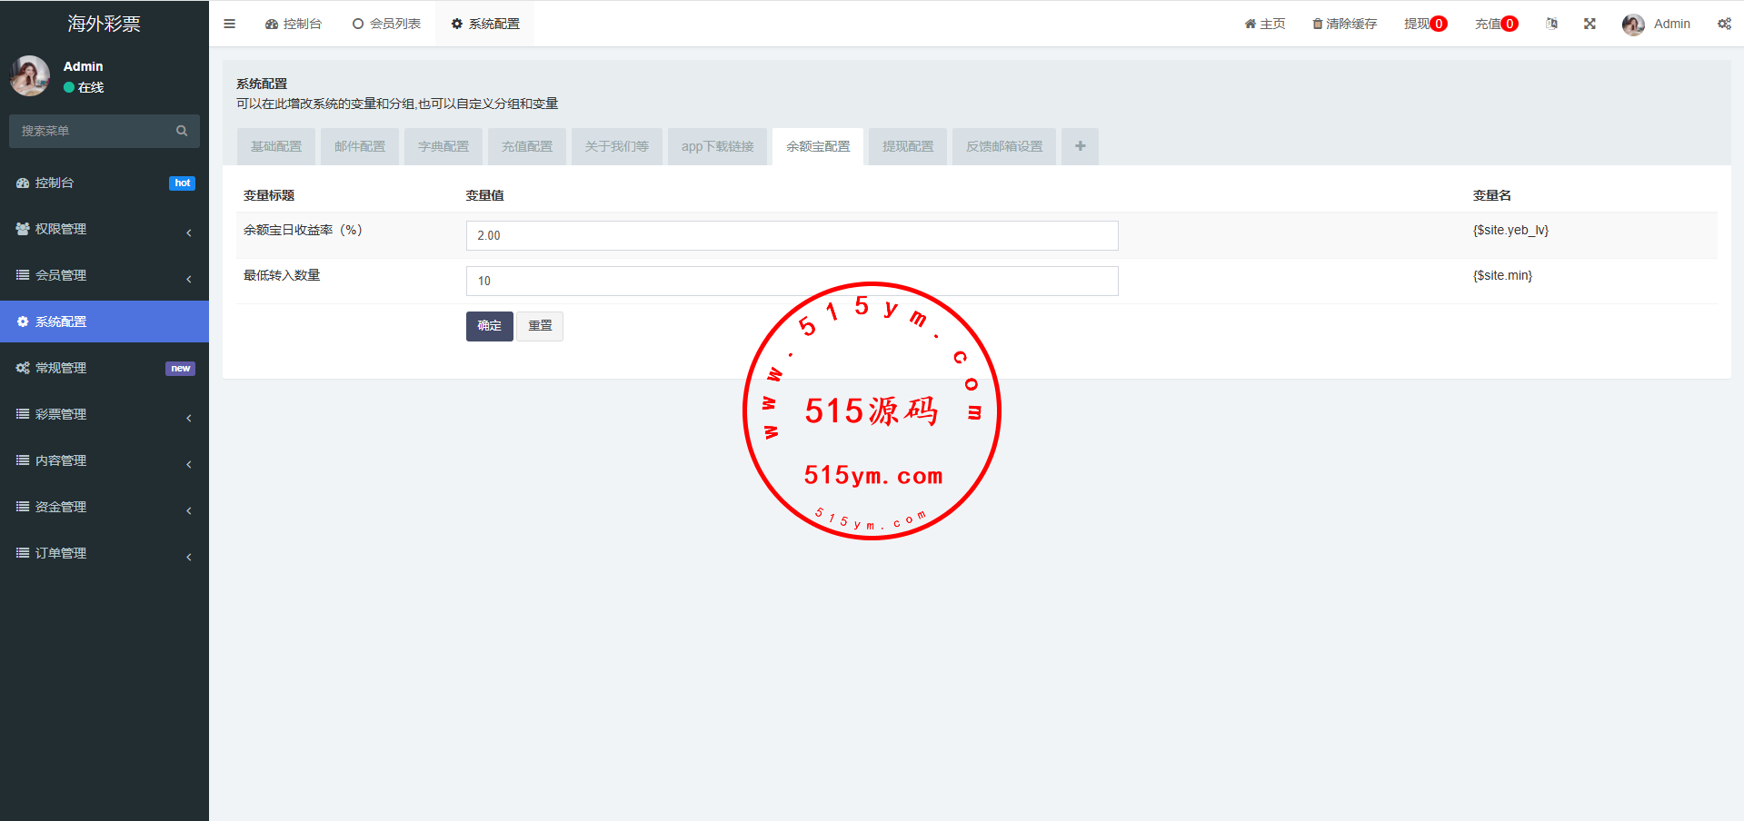Go to 主页 via home icon
The image size is (1744, 821).
[x=1251, y=24]
